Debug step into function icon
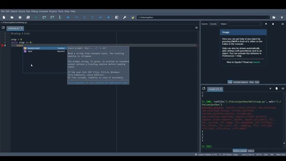This screenshot has width=286, height=161. [x=84, y=17]
